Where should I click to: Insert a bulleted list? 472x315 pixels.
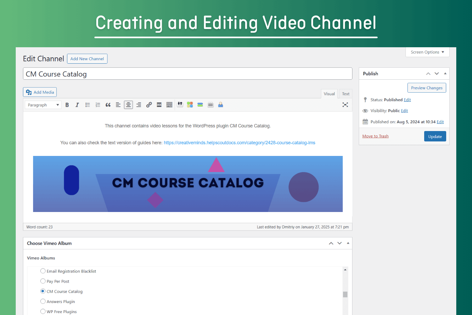click(x=87, y=105)
